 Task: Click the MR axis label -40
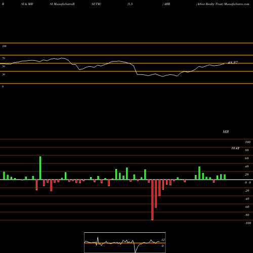pyautogui.click(x=247, y=199)
